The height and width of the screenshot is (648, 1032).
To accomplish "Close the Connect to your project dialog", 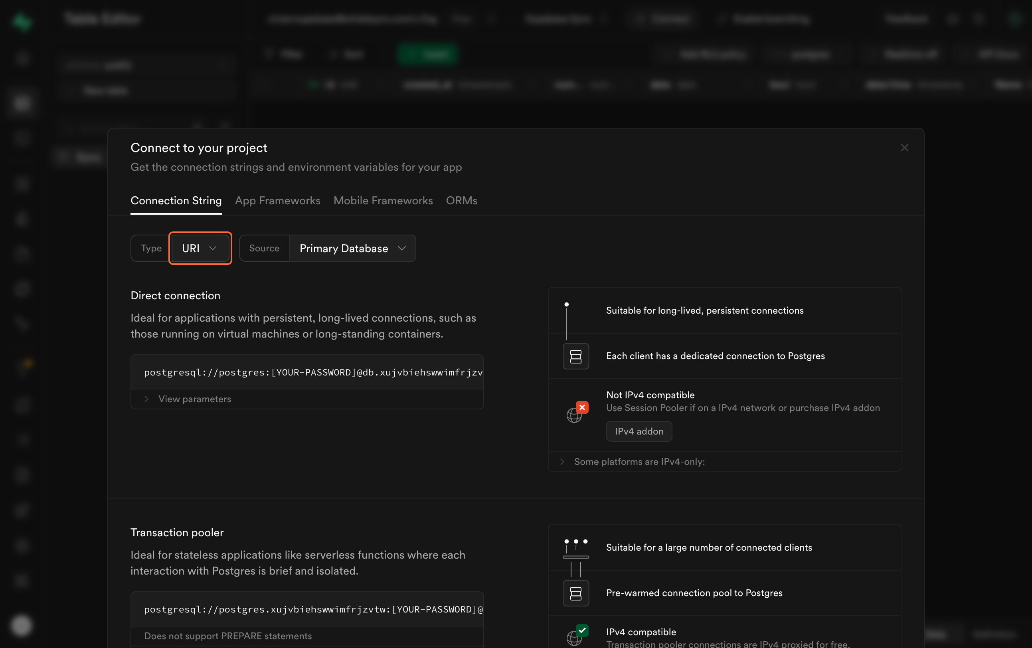I will [x=904, y=148].
